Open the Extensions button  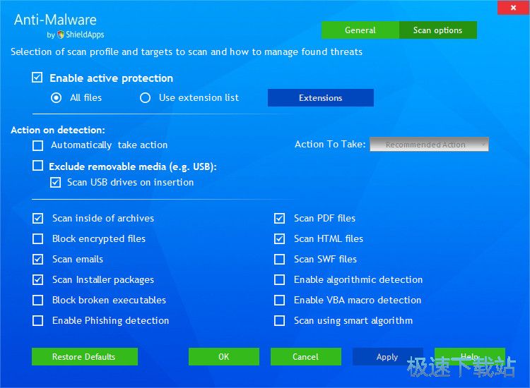point(320,98)
